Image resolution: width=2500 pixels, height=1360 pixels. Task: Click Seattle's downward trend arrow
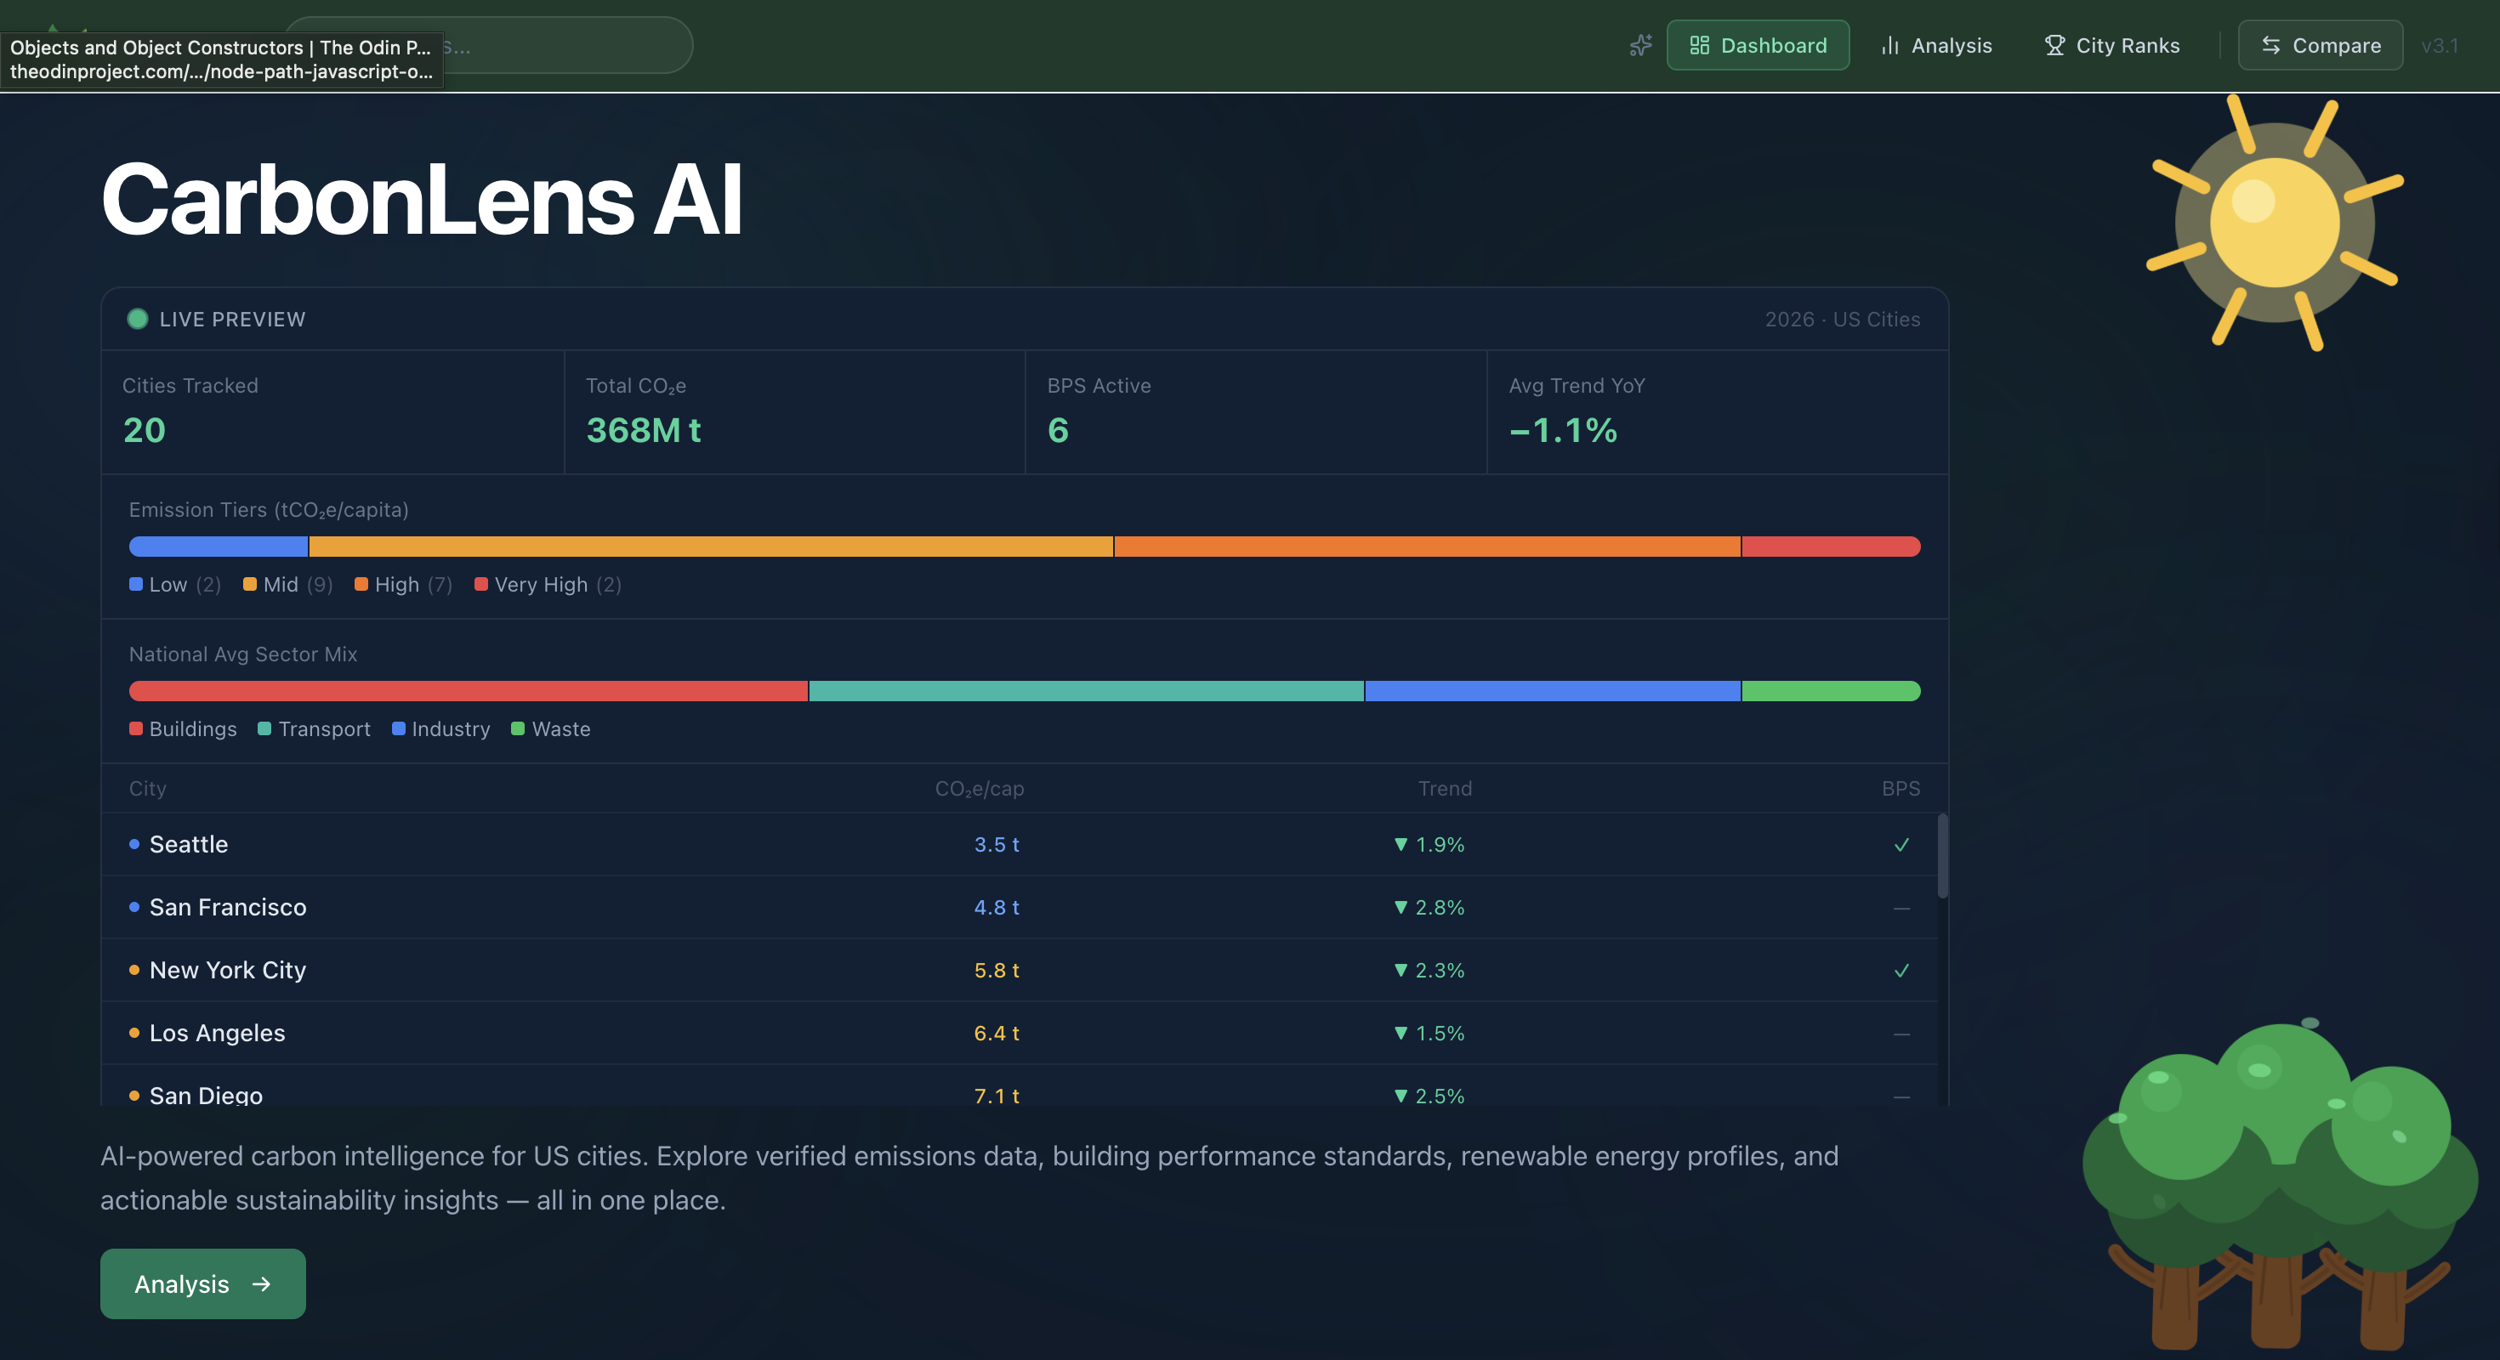[x=1401, y=845]
